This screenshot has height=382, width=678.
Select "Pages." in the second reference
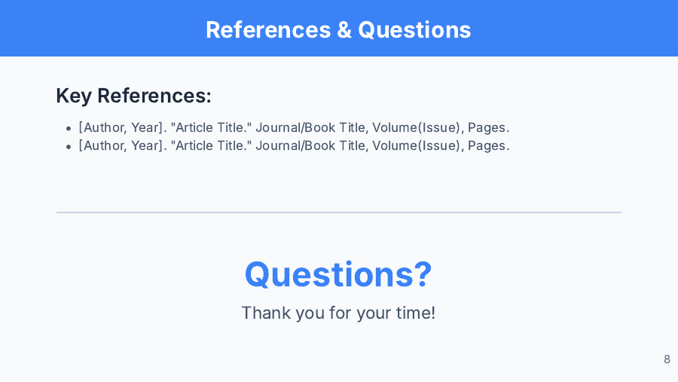[x=489, y=145]
